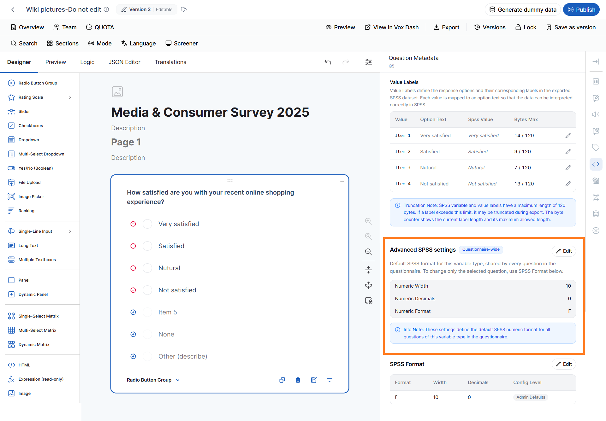Remove the Very satisfied option

point(133,224)
